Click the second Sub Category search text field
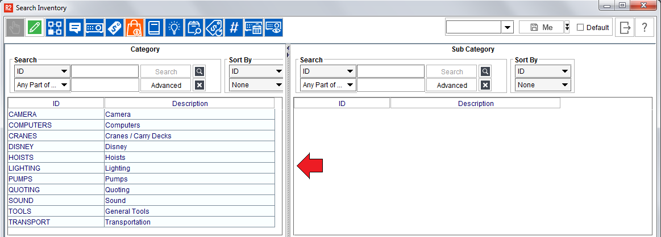 tap(391, 85)
